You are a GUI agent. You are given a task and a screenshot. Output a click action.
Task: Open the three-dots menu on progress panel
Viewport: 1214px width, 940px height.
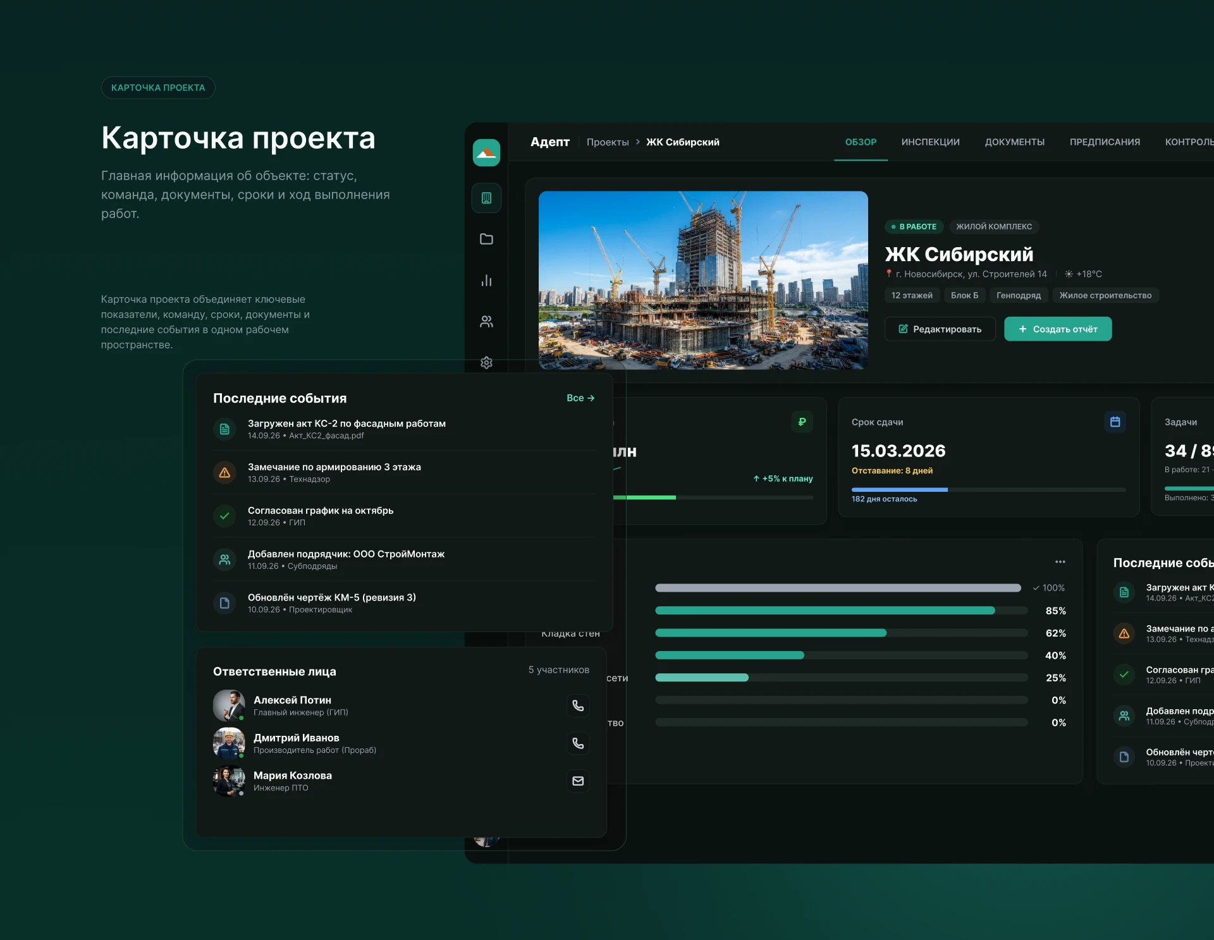[1060, 561]
